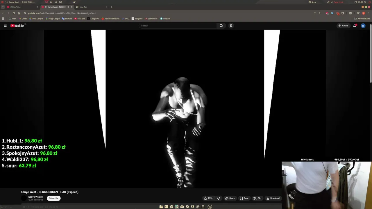Open Google AI bookmark

pyautogui.click(x=93, y=19)
